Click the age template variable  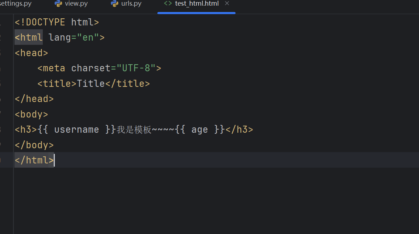pyautogui.click(x=199, y=130)
